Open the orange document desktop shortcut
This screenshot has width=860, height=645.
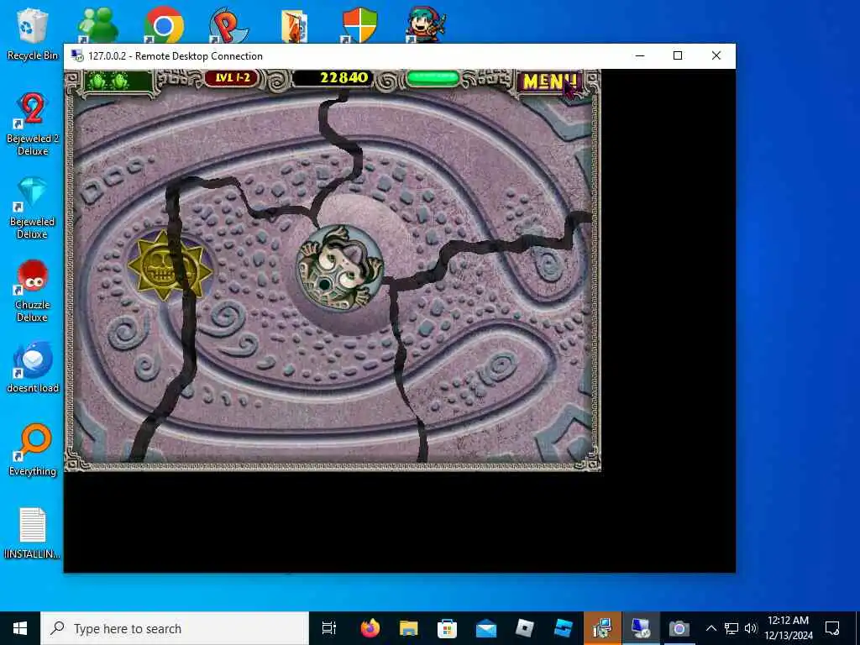pos(293,26)
